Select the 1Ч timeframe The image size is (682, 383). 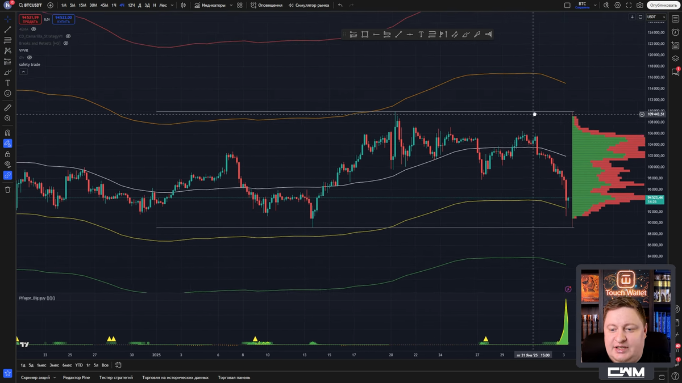(114, 5)
